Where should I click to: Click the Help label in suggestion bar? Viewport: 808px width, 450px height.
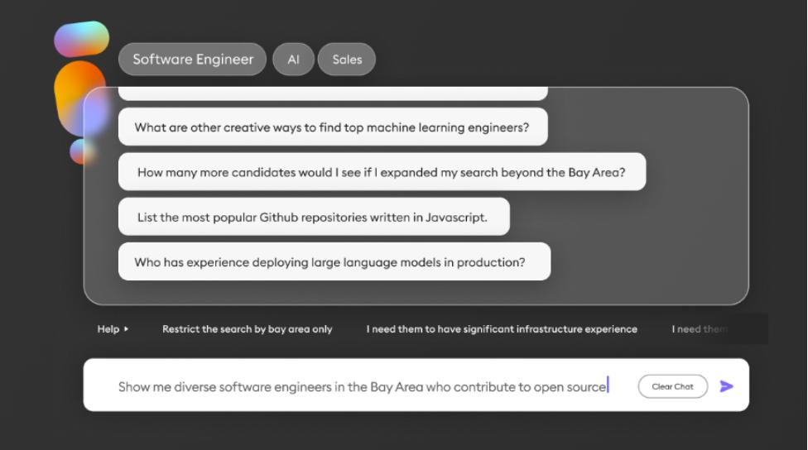coord(108,328)
